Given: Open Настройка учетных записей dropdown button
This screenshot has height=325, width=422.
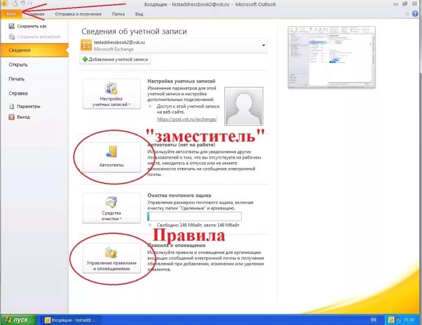Looking at the screenshot, I should 111,94.
